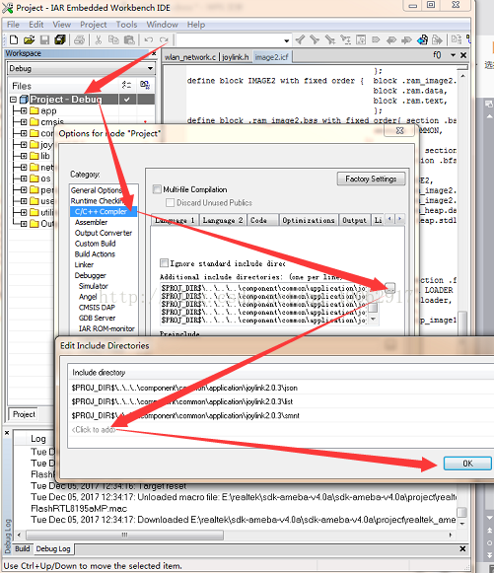This screenshot has height=573, width=494.
Task: Expand the os folder node
Action: 24,179
